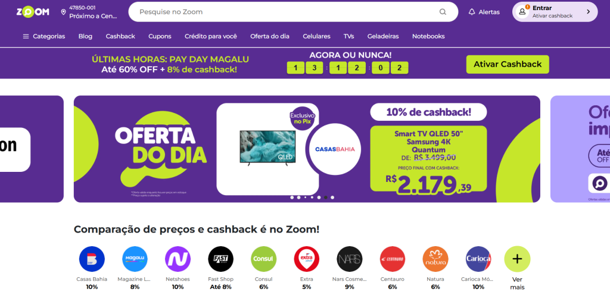610x295 pixels.
Task: Expand the Categorias hamburger menu
Action: click(44, 36)
